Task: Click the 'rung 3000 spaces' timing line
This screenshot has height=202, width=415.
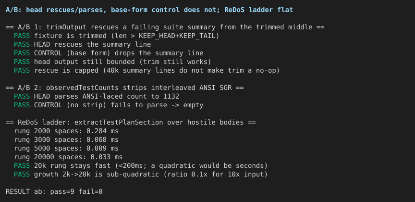Action: click(x=66, y=139)
